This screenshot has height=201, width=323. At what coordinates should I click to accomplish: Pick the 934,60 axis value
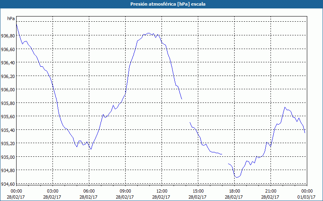tap(8, 184)
